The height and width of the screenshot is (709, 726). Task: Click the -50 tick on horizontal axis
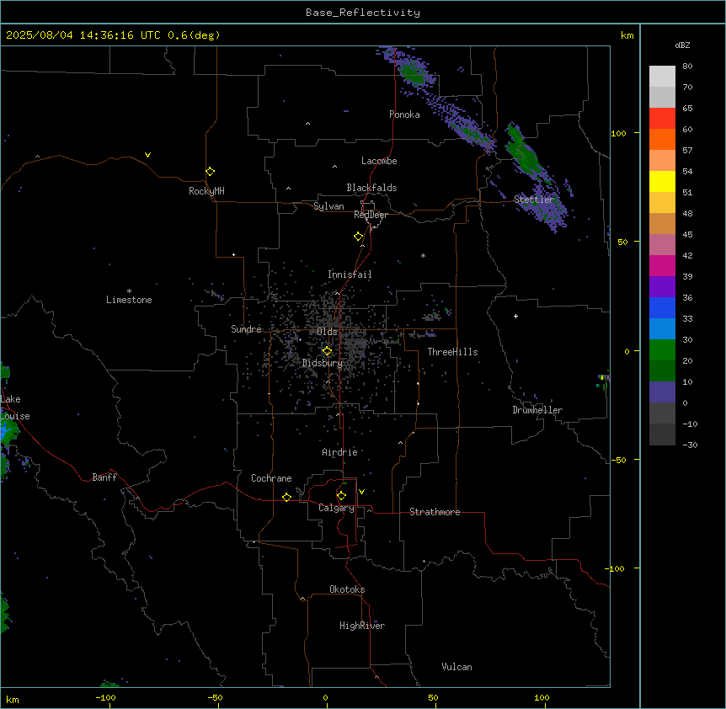[x=215, y=697]
